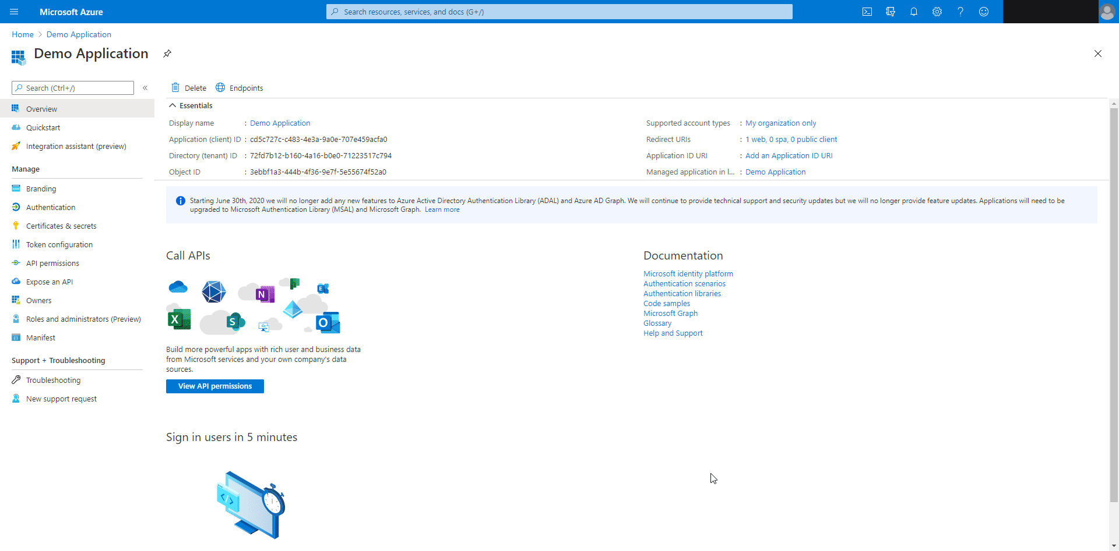Screen dimensions: 1119x551
Task: Open the Microsoft Graph documentation link
Action: [670, 313]
